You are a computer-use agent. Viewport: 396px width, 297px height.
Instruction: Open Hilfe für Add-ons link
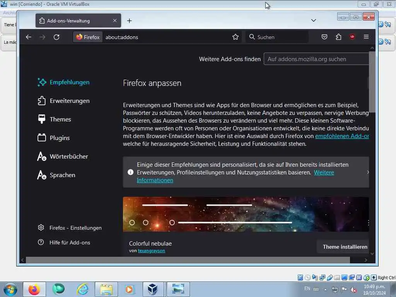point(64,242)
